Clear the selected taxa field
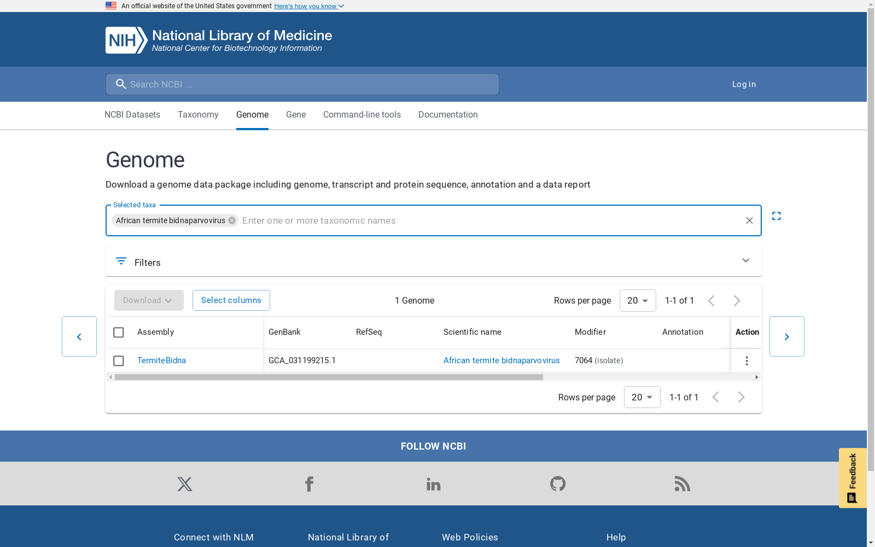 tap(749, 220)
